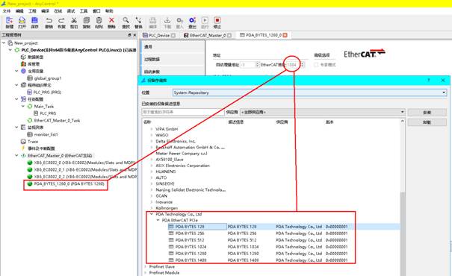
Task: Toggle the expert mode checkbox
Action: [x=316, y=65]
